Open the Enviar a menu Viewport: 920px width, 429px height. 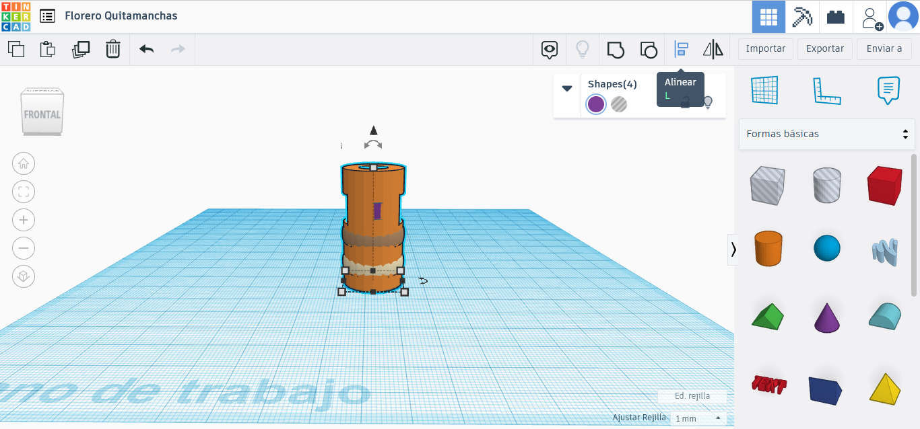pyautogui.click(x=884, y=48)
